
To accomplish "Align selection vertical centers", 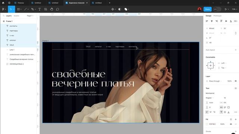I will [x=226, y=21].
